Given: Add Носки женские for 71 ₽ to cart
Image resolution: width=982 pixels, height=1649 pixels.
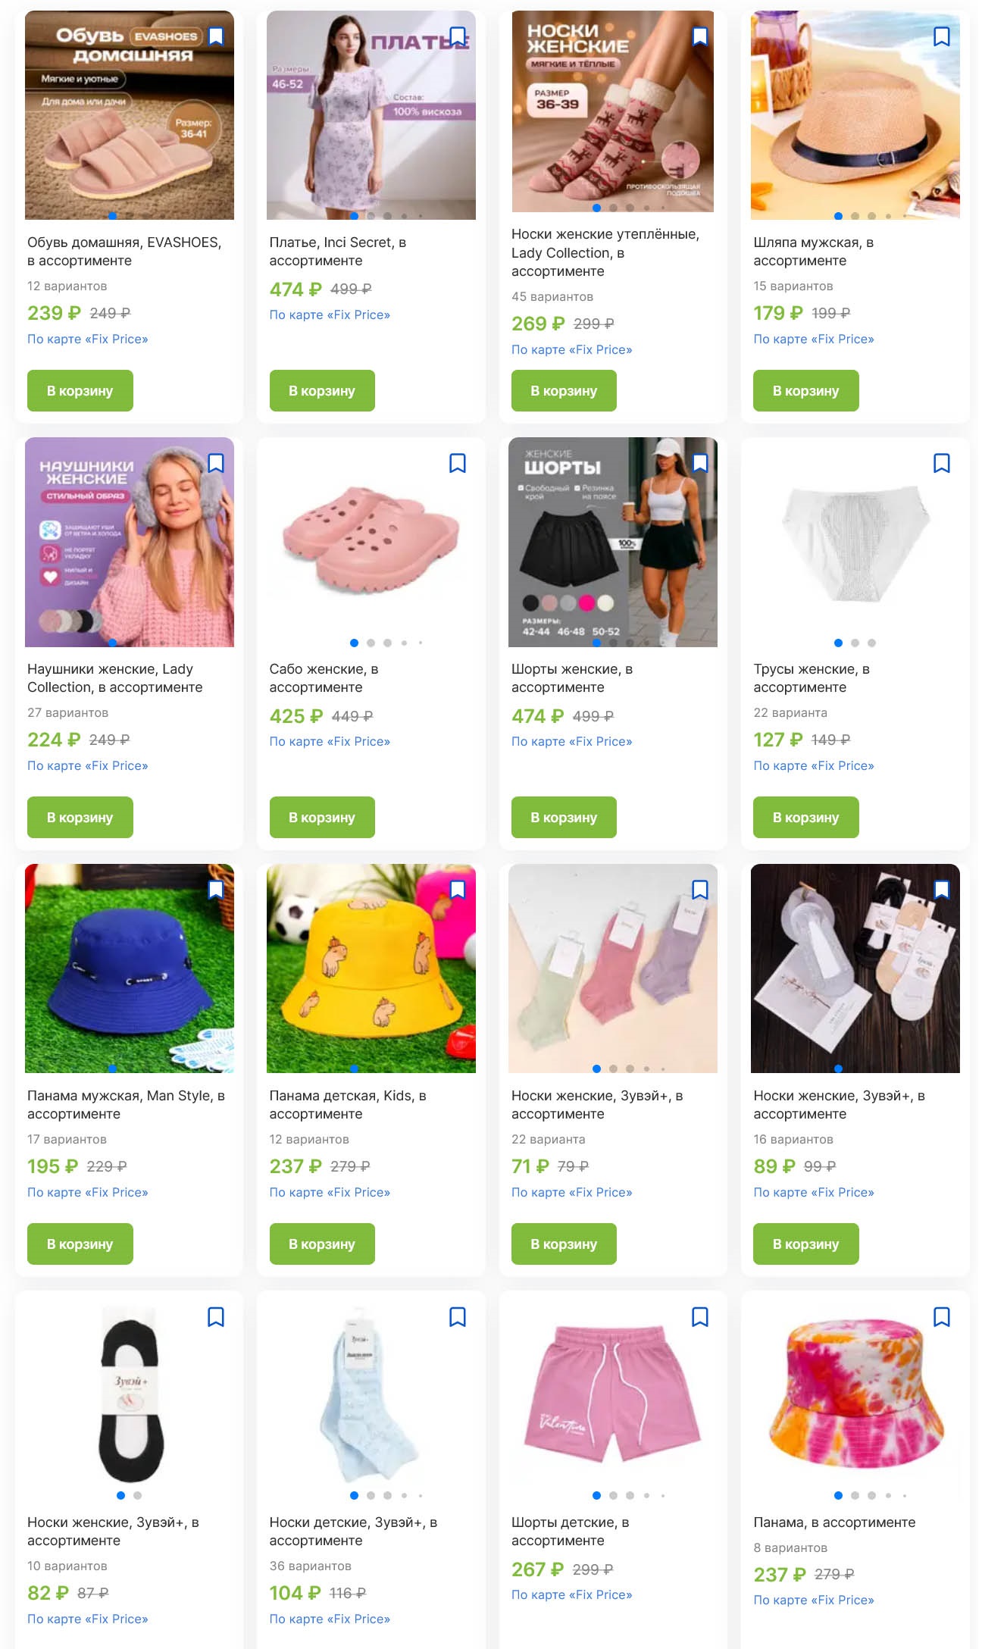Looking at the screenshot, I should tap(564, 1244).
